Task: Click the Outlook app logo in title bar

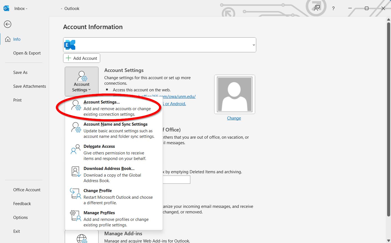Action: click(x=6, y=9)
